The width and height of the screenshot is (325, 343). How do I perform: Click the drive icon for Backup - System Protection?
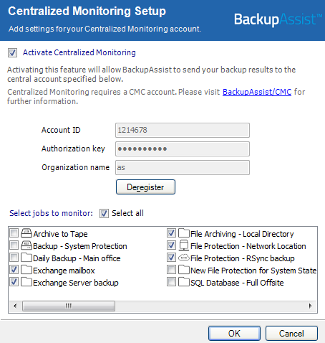pos(26,245)
